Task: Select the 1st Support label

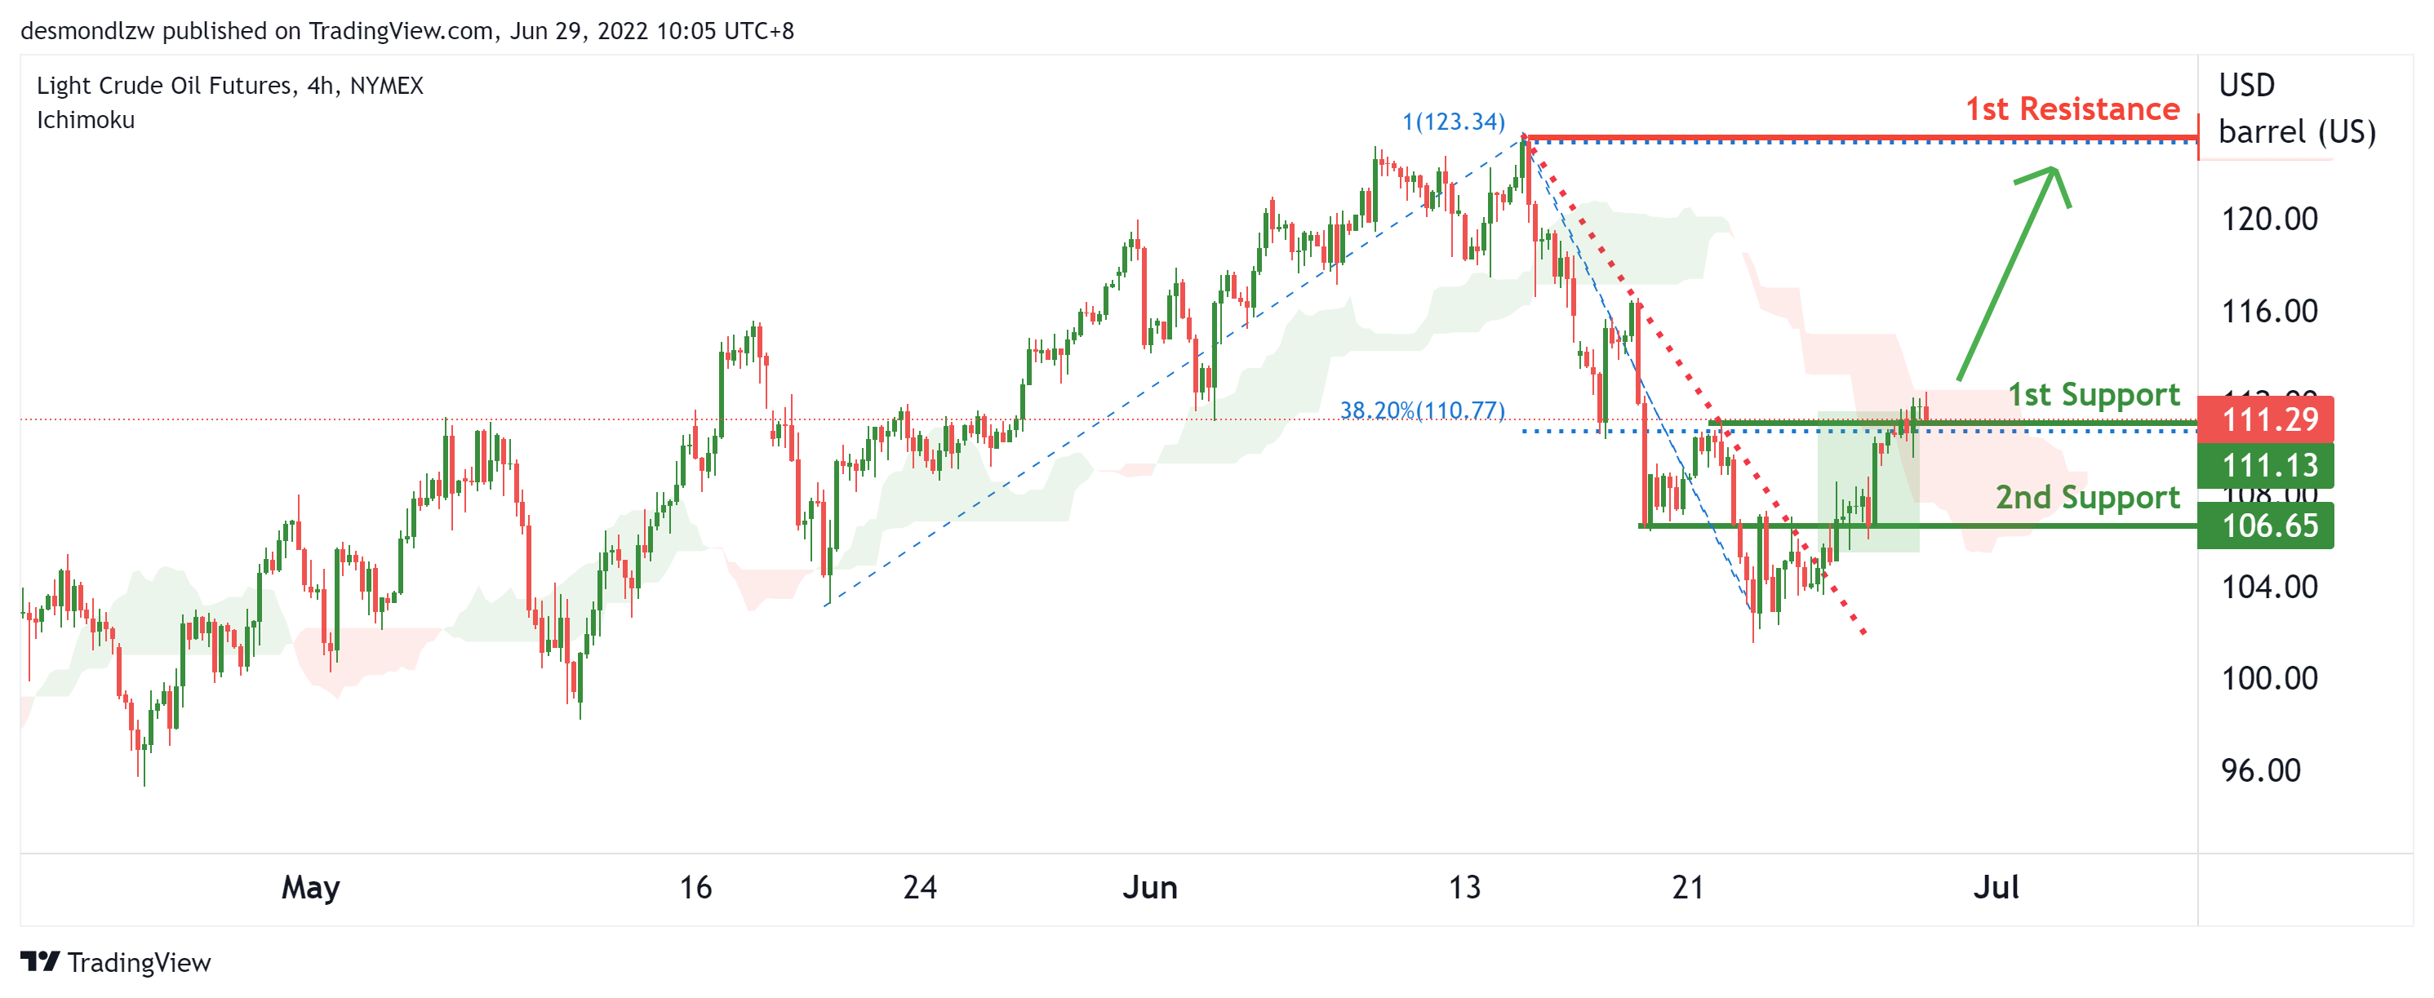Action: pyautogui.click(x=2093, y=394)
